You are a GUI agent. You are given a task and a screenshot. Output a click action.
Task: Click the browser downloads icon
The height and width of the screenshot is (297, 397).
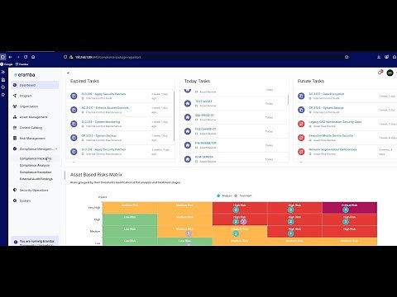379,57
